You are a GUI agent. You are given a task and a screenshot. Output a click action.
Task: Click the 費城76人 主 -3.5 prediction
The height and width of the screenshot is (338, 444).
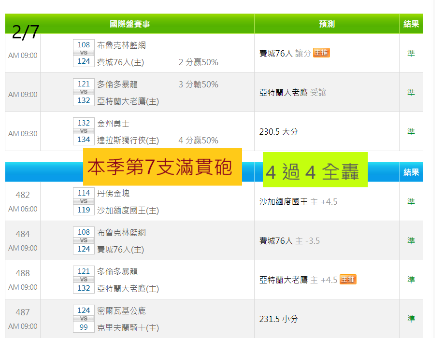click(289, 240)
